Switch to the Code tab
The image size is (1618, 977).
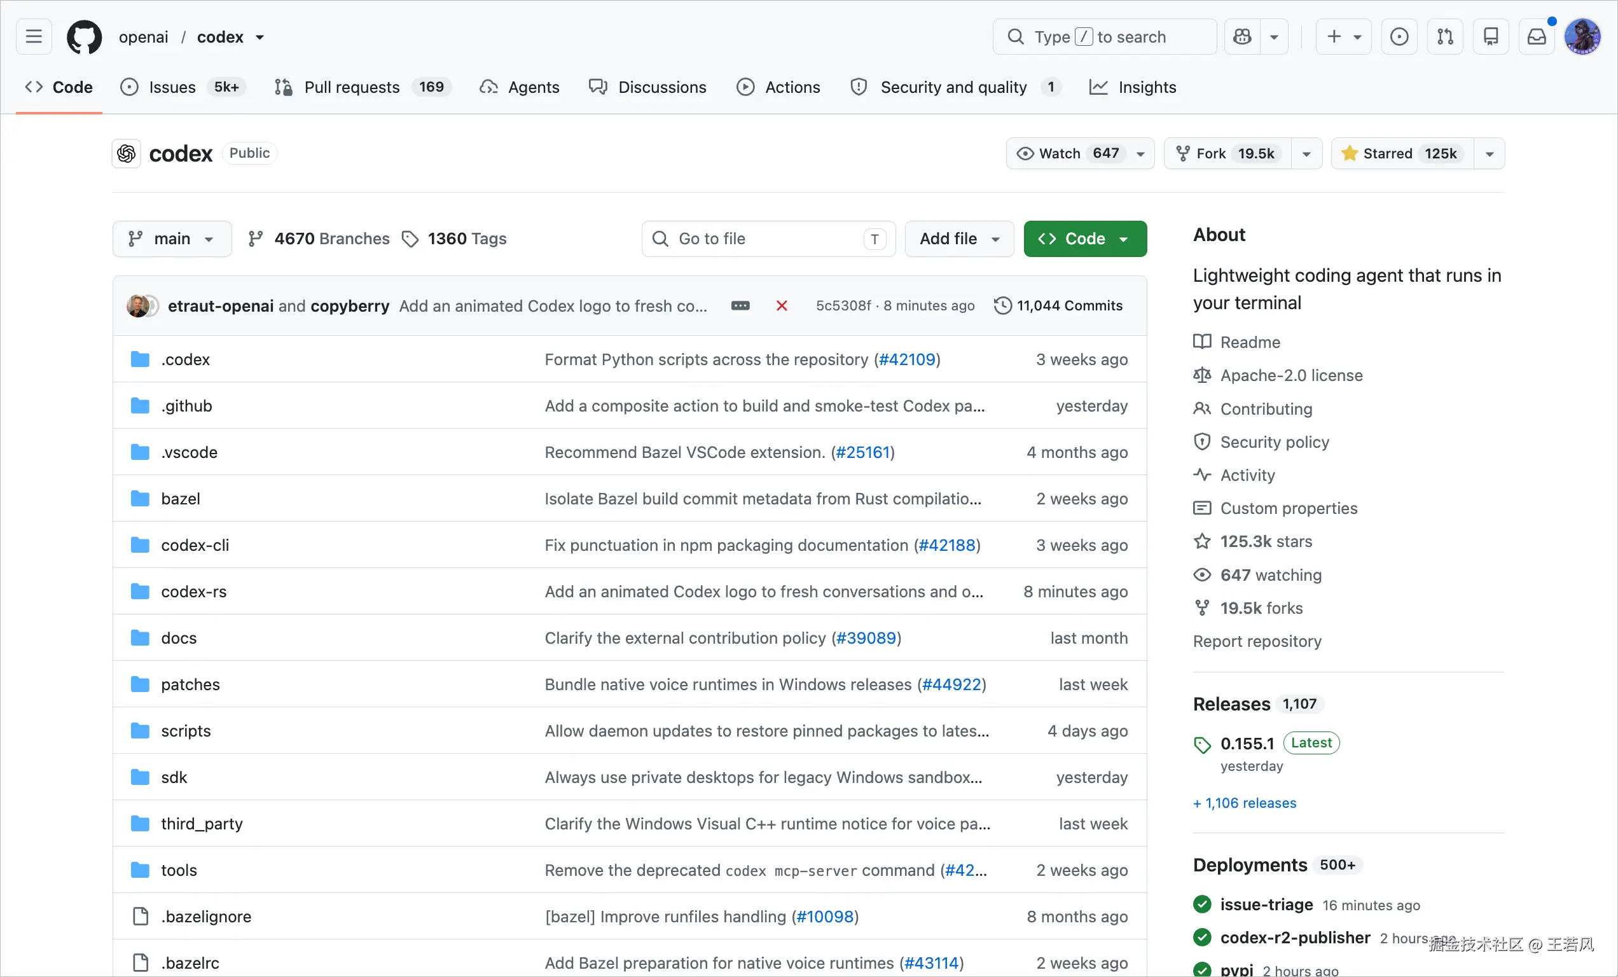(59, 87)
